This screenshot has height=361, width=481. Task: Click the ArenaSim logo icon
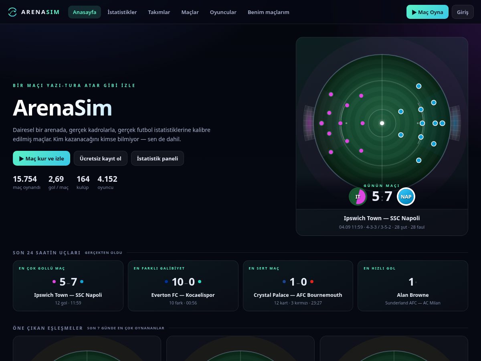[13, 12]
